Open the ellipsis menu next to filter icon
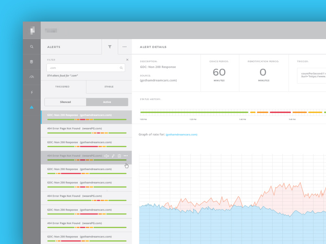The image size is (326, 244). tap(125, 46)
